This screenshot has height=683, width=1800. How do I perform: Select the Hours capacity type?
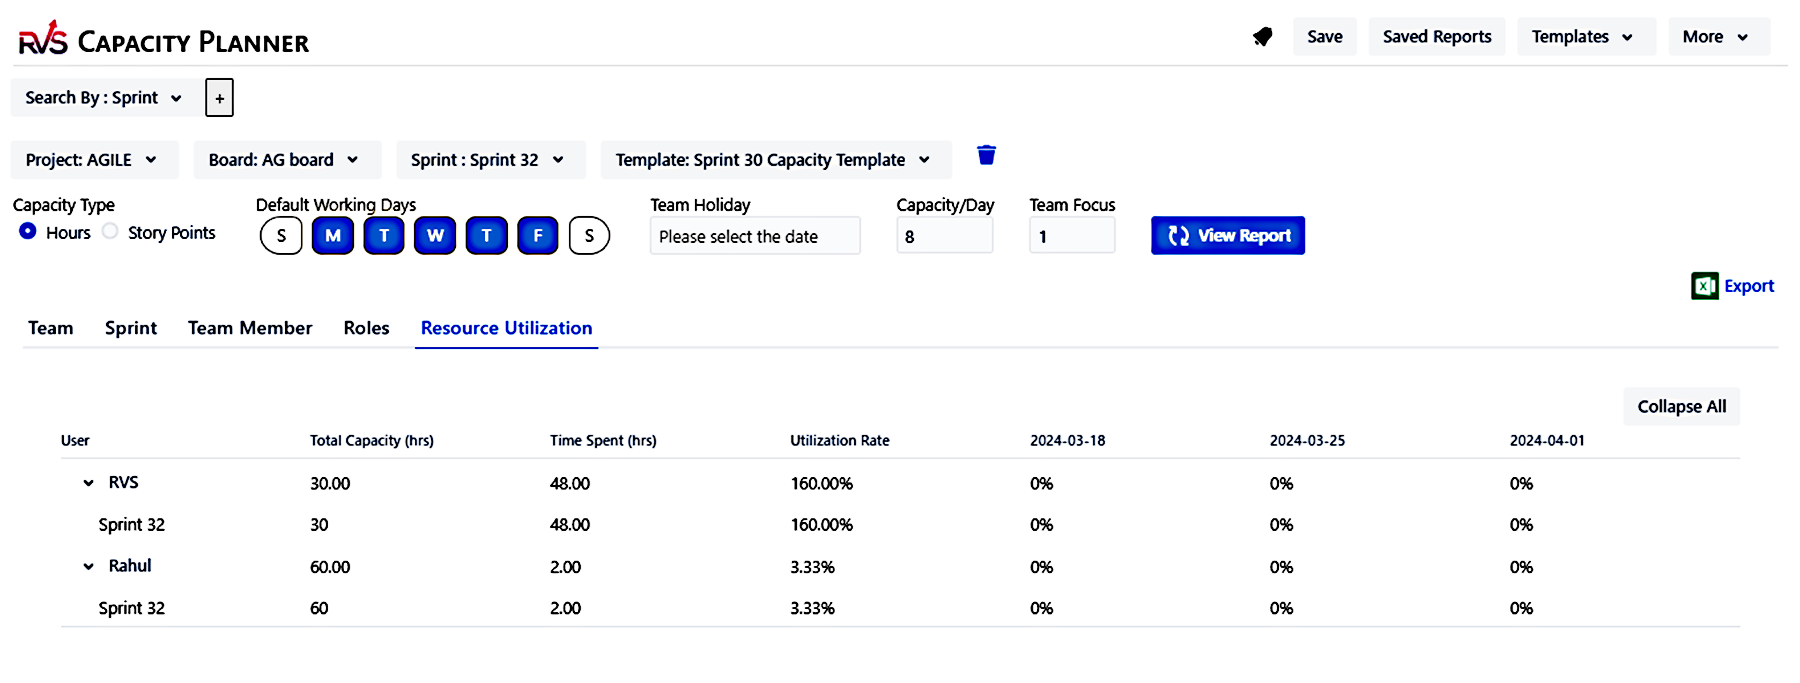[x=27, y=231]
